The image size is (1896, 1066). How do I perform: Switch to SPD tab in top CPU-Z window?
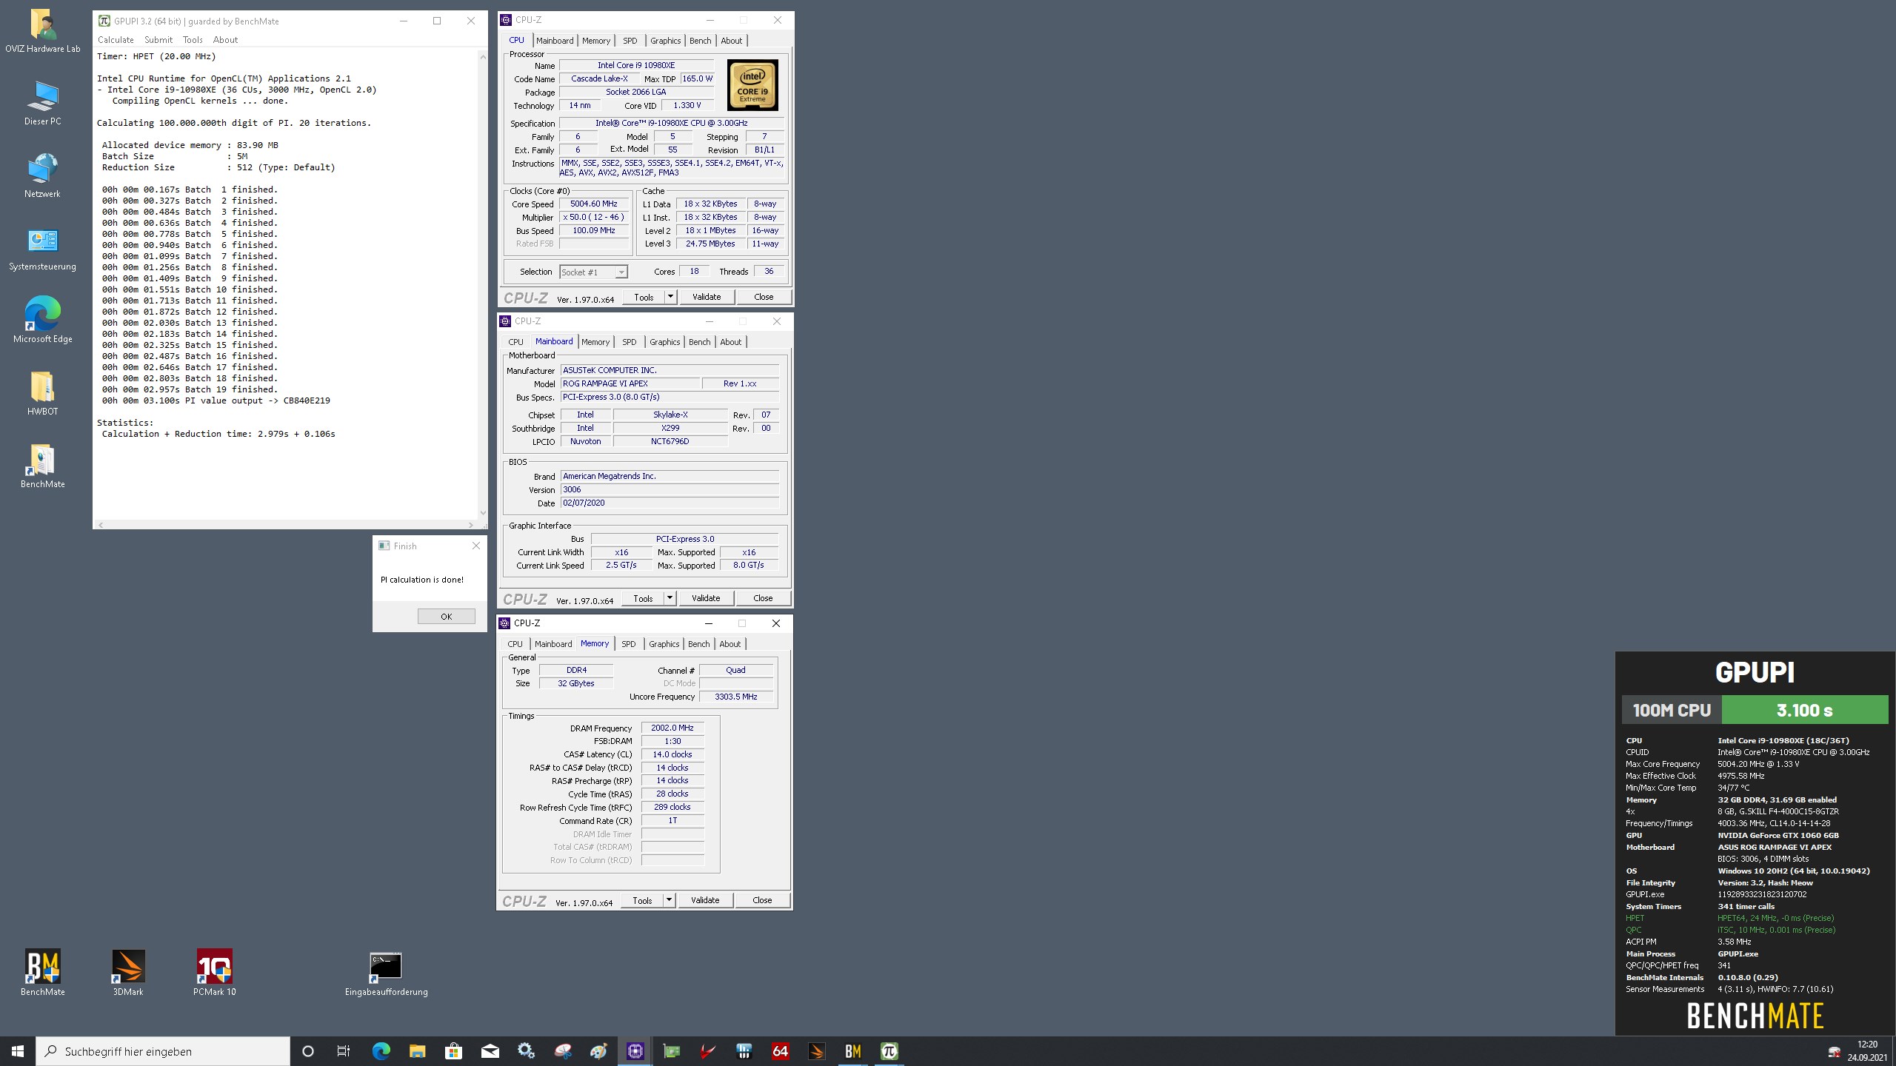tap(630, 41)
